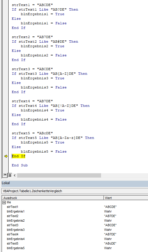
Task: Click the "AB7DE" value of strText4
Action: click(x=110, y=234)
